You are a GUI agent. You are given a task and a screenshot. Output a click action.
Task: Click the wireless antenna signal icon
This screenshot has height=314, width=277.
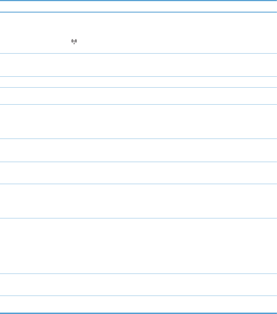74,42
